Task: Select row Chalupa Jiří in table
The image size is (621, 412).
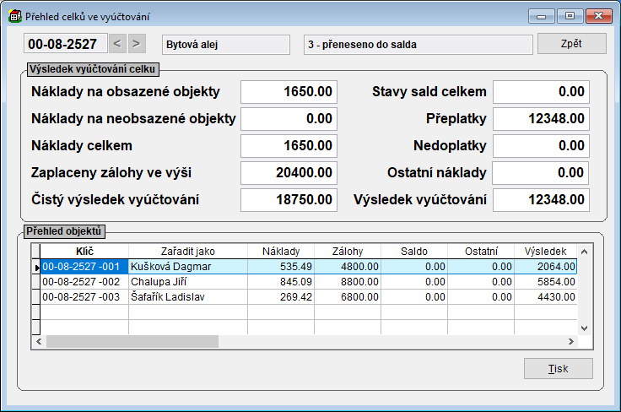Action: [x=187, y=281]
